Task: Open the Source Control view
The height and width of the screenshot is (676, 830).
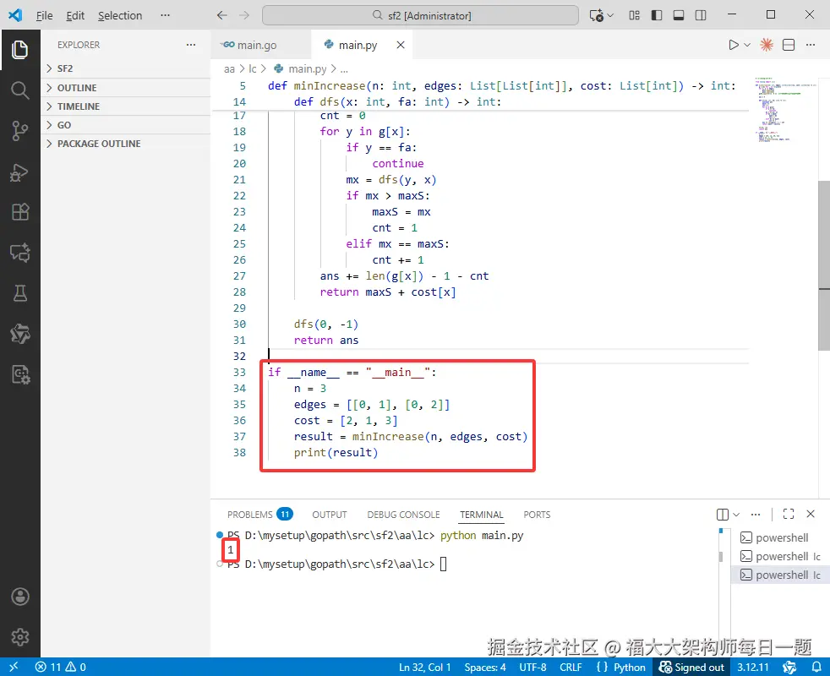Action: tap(20, 131)
